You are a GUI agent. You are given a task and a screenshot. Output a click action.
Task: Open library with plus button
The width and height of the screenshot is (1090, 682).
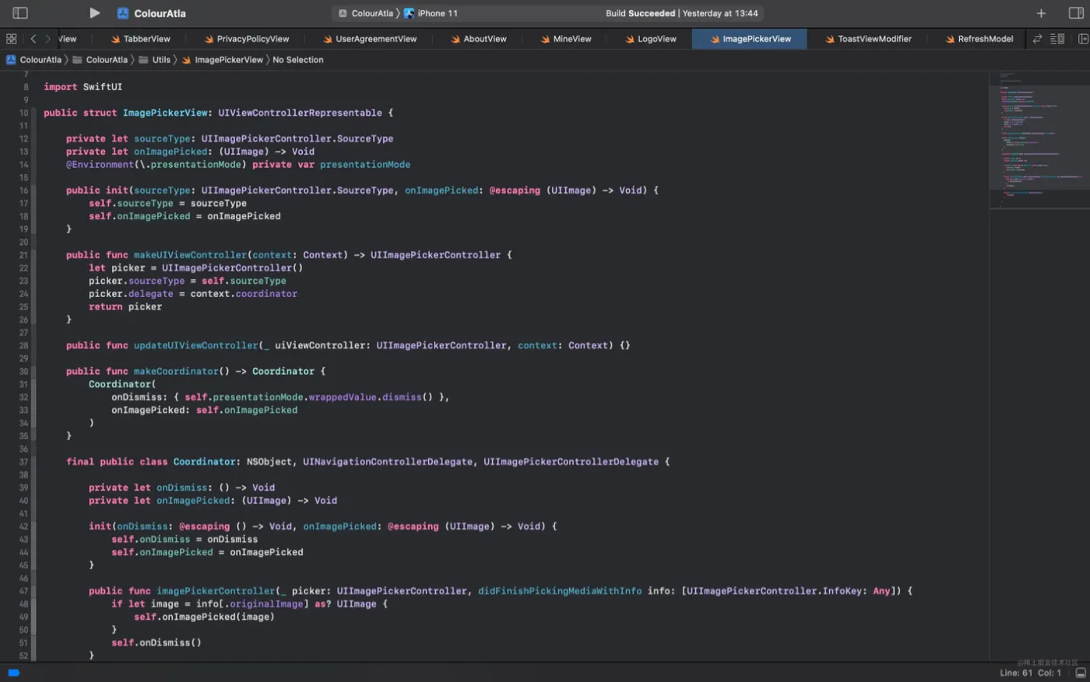1041,13
